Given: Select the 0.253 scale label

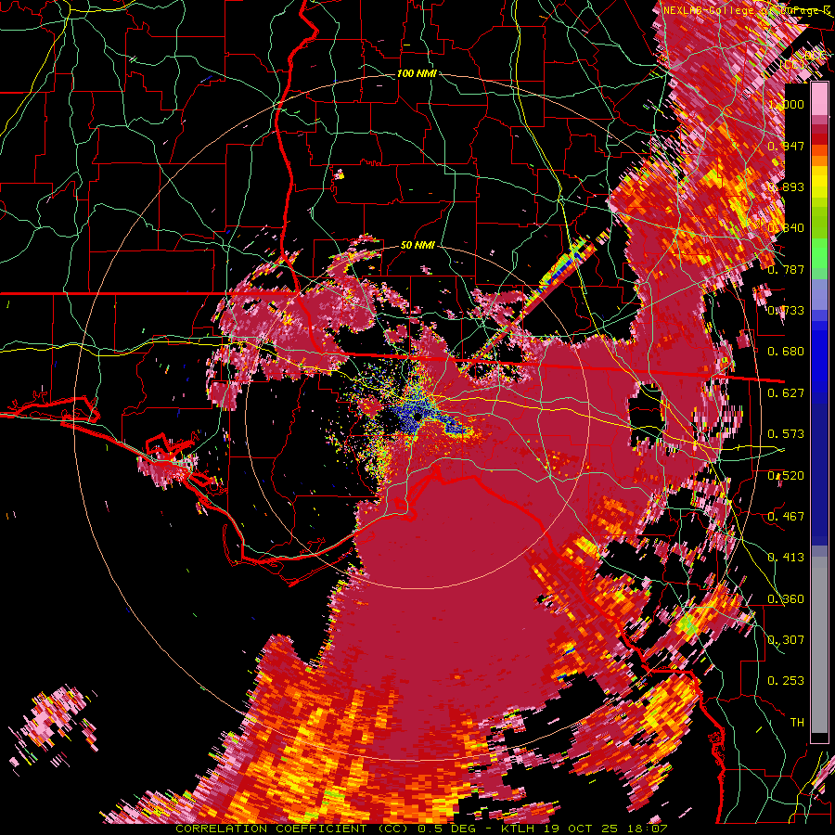Looking at the screenshot, I should pyautogui.click(x=786, y=681).
